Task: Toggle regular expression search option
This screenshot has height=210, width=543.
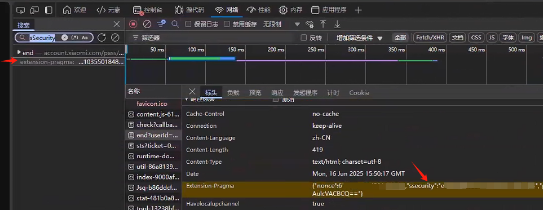Action: (74, 38)
